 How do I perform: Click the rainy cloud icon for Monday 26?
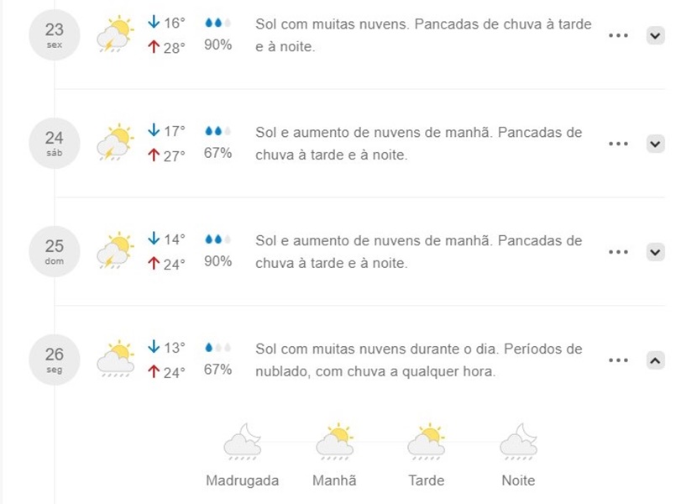[115, 359]
